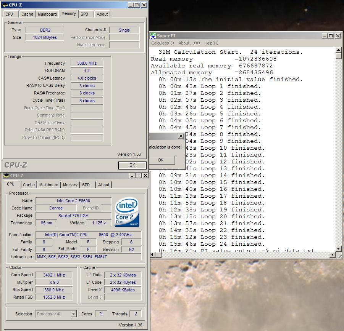
Task: Switch to Memory tab in bottom CPU-Z window
Action: (x=70, y=185)
